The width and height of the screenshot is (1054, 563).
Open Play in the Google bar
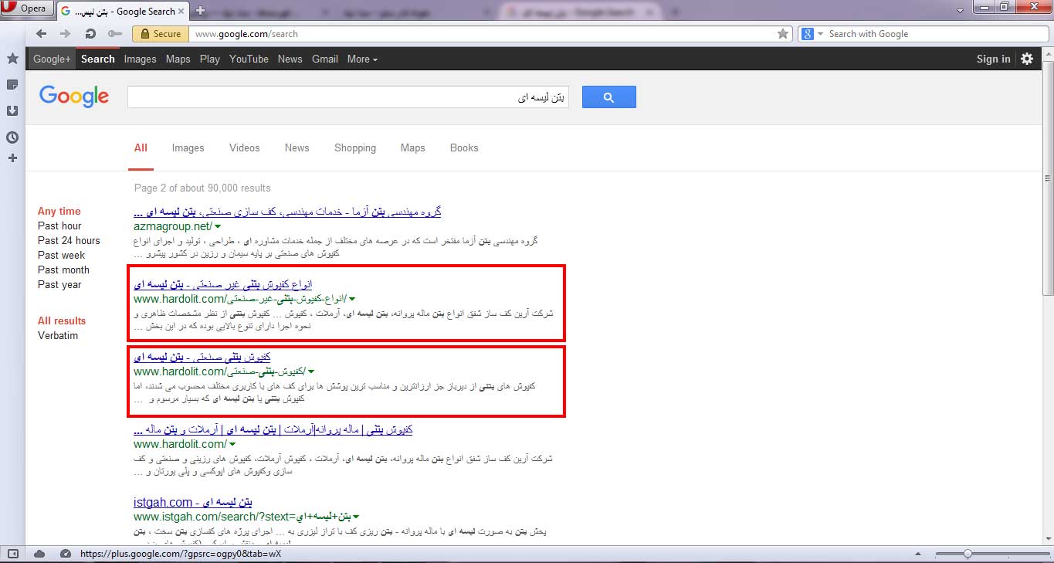tap(209, 59)
